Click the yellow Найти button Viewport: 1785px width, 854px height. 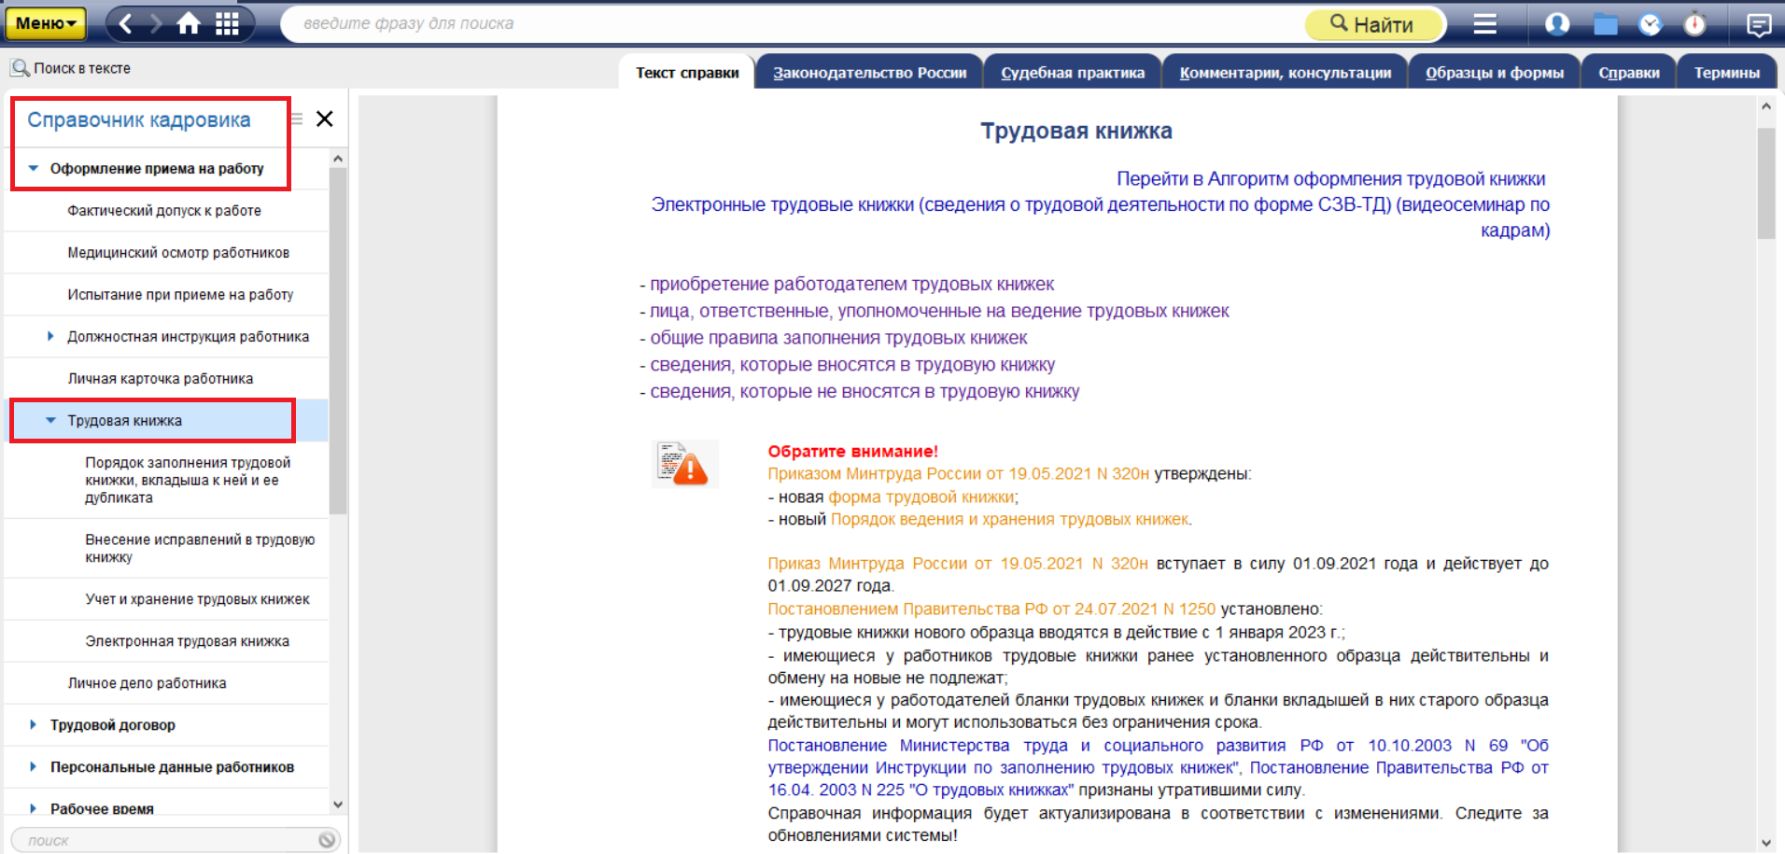point(1374,24)
